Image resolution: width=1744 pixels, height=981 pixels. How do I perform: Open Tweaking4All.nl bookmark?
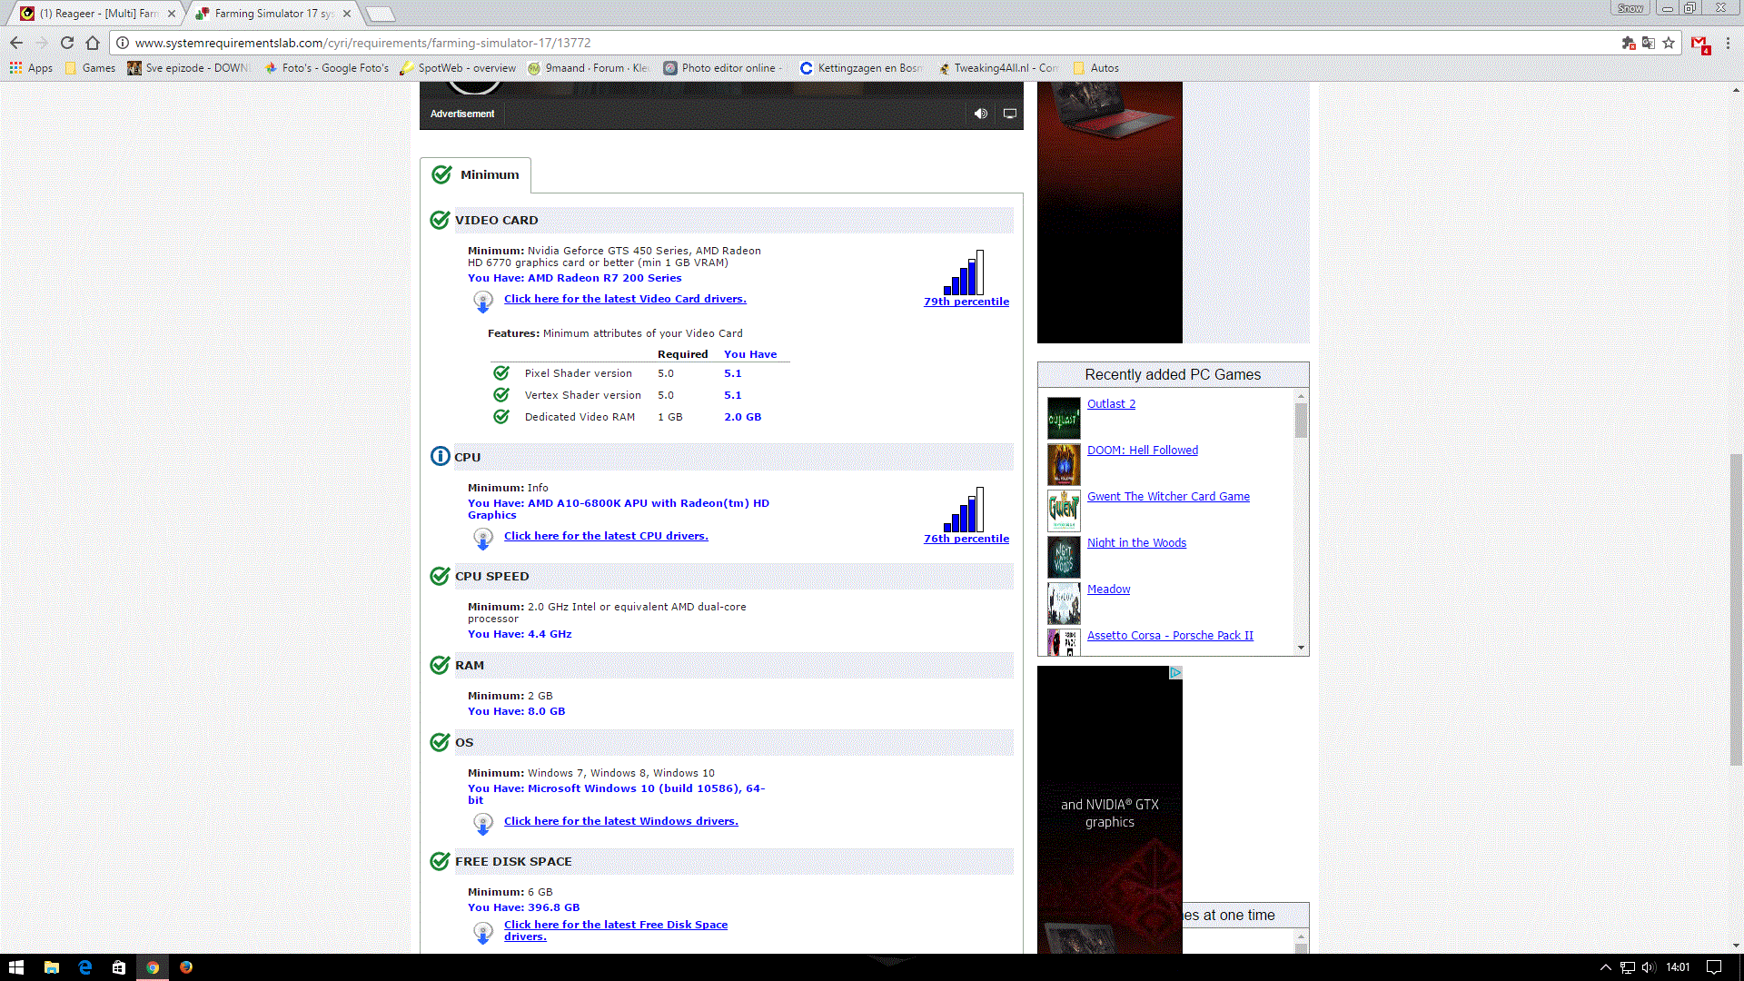[x=997, y=68]
